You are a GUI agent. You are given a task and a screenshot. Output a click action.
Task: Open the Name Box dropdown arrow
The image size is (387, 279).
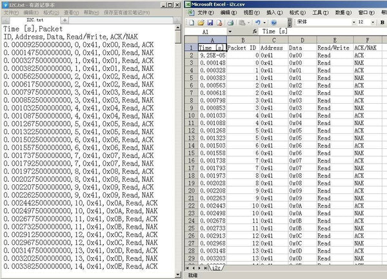(x=230, y=32)
